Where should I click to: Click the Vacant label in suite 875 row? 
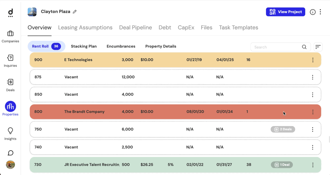pos(71,77)
